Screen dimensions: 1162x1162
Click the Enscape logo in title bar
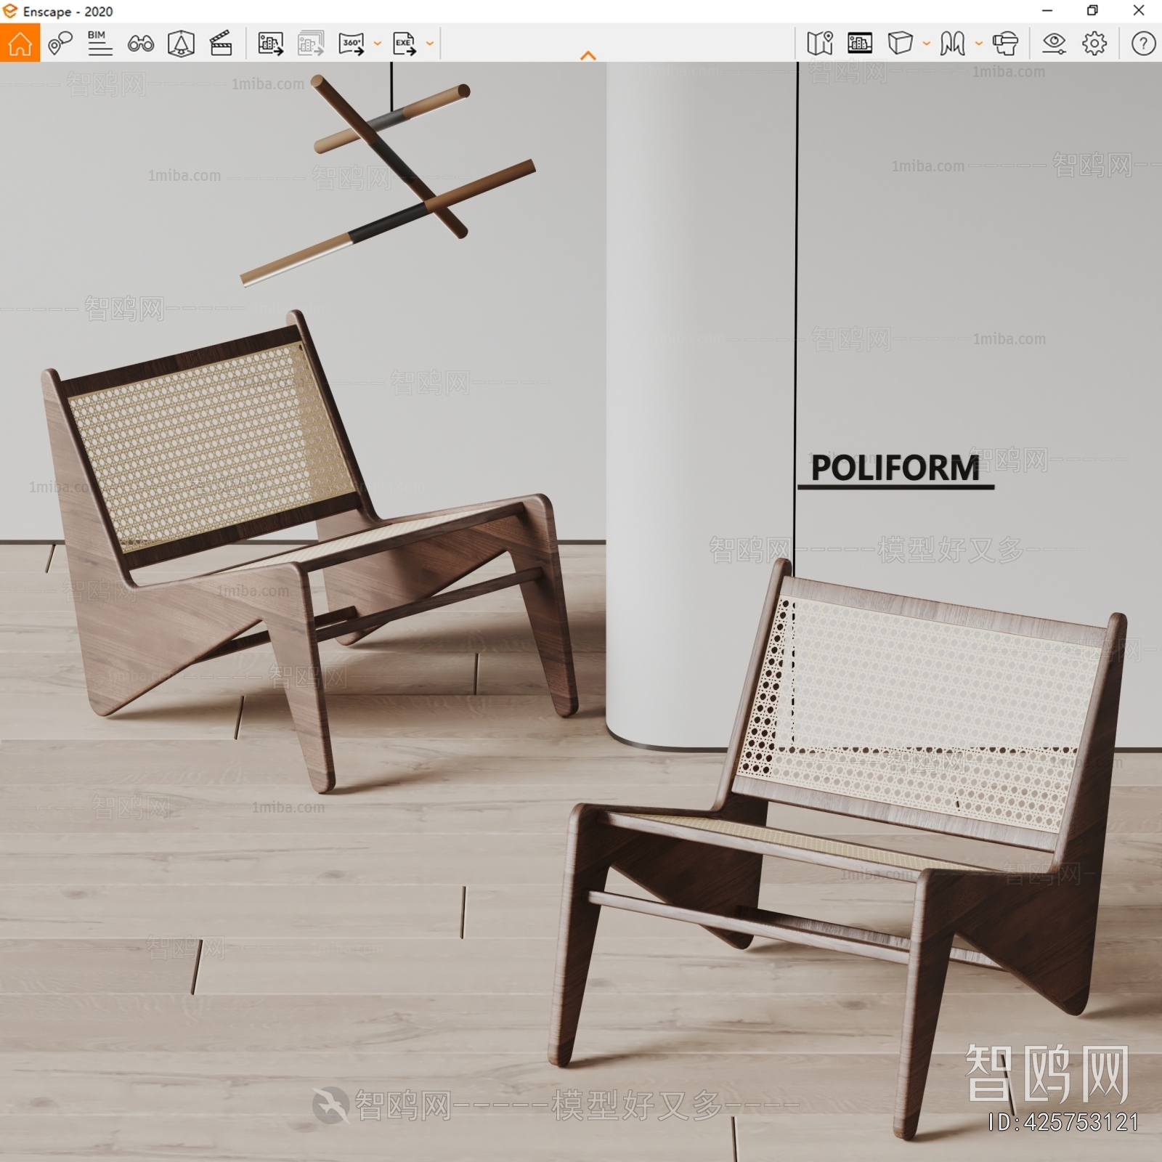pos(10,11)
